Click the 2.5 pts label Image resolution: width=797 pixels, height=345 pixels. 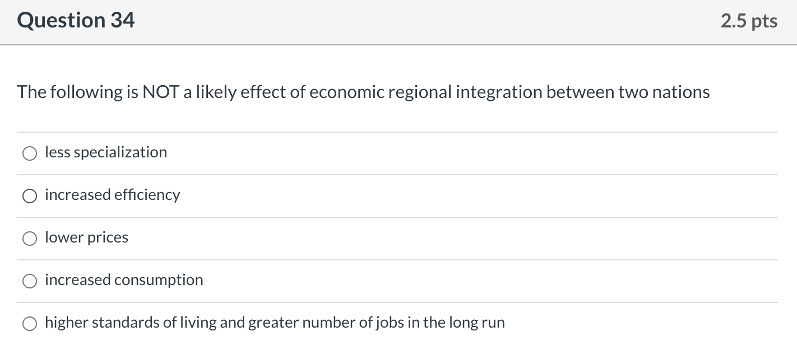click(749, 21)
